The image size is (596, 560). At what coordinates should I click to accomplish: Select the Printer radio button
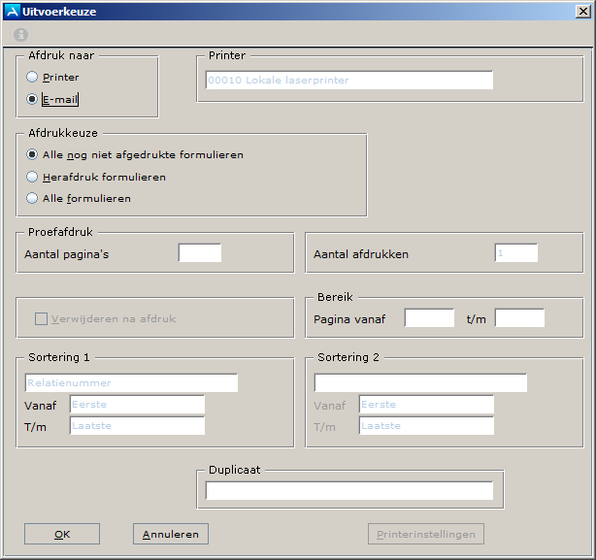pos(32,77)
